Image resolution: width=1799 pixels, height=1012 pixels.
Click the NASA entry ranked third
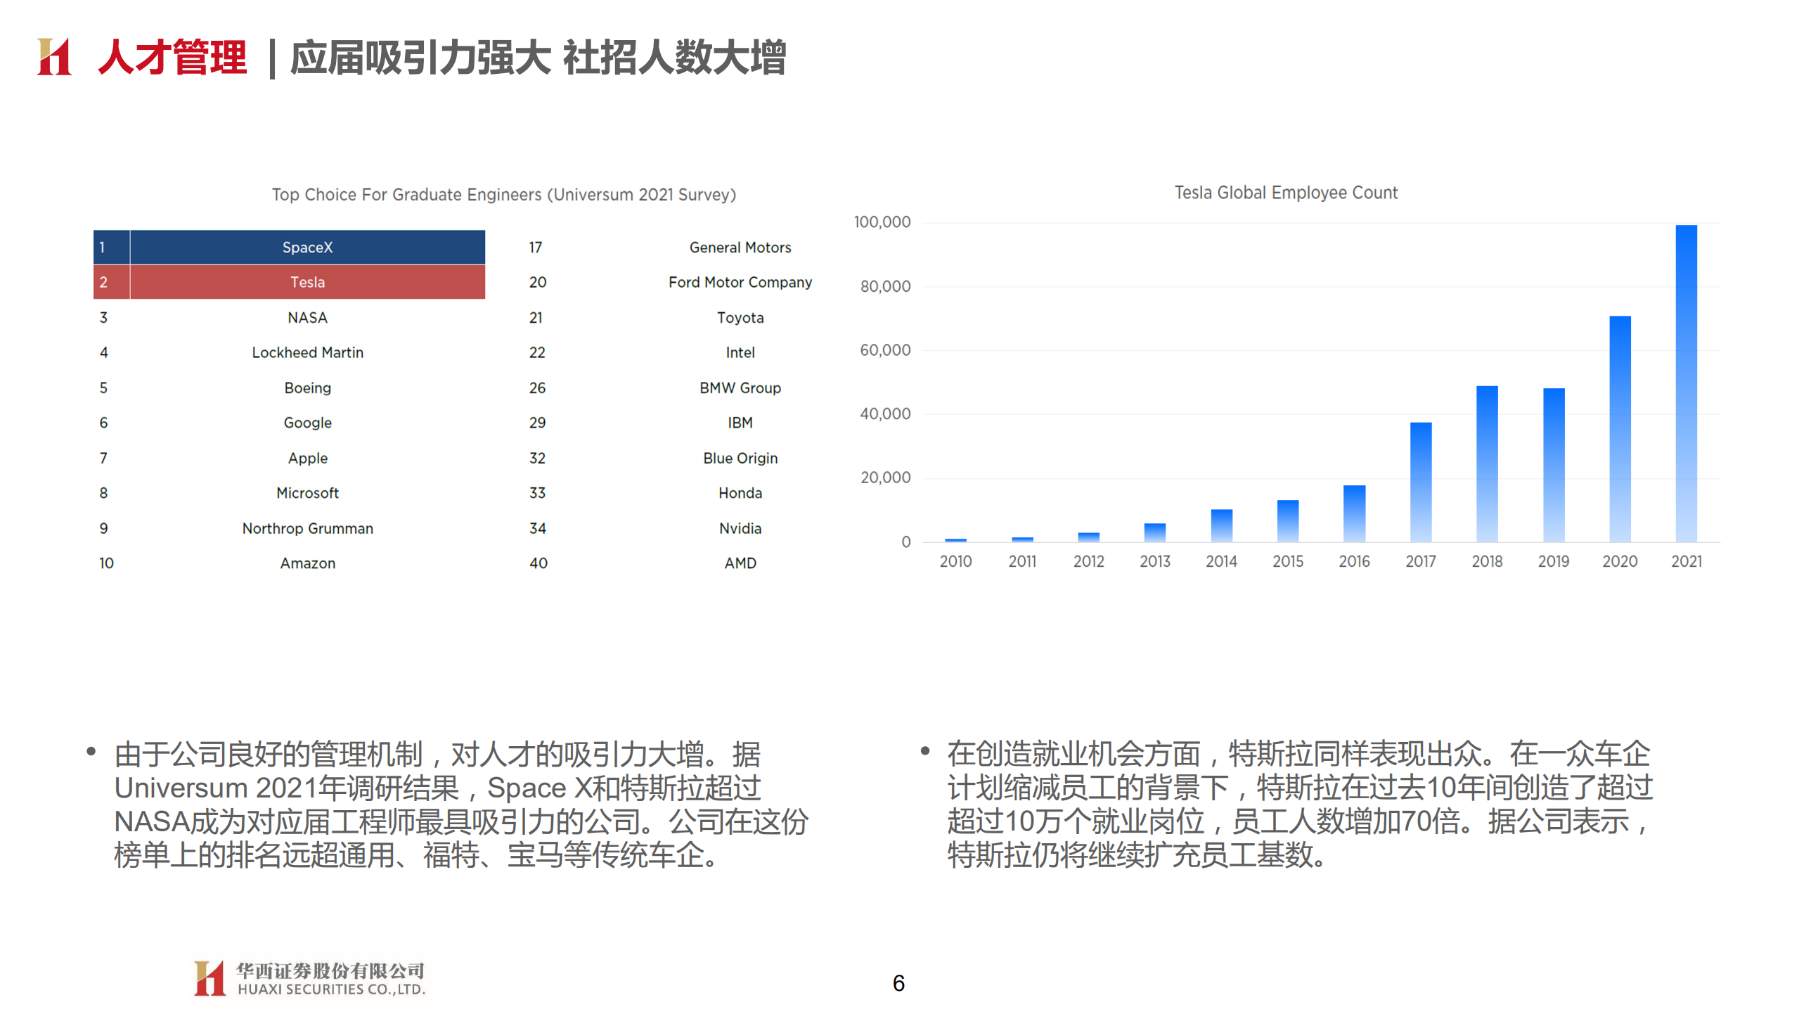point(307,317)
